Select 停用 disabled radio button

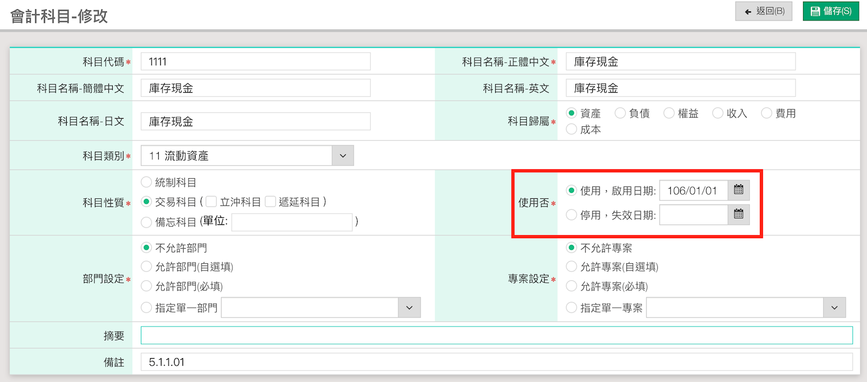[571, 215]
